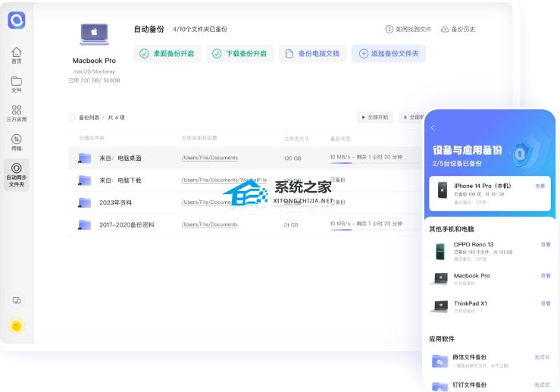Click 查看 for OPPO Reno 13
The width and height of the screenshot is (560, 392).
coord(546,244)
